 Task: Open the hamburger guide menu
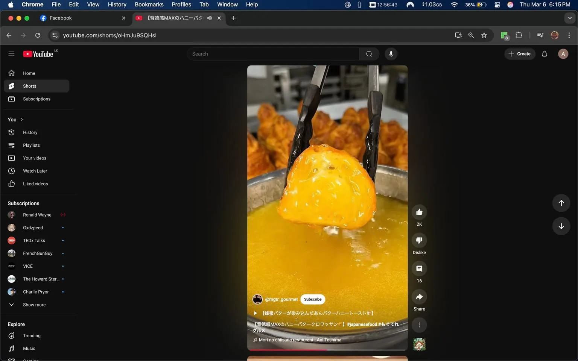click(11, 54)
